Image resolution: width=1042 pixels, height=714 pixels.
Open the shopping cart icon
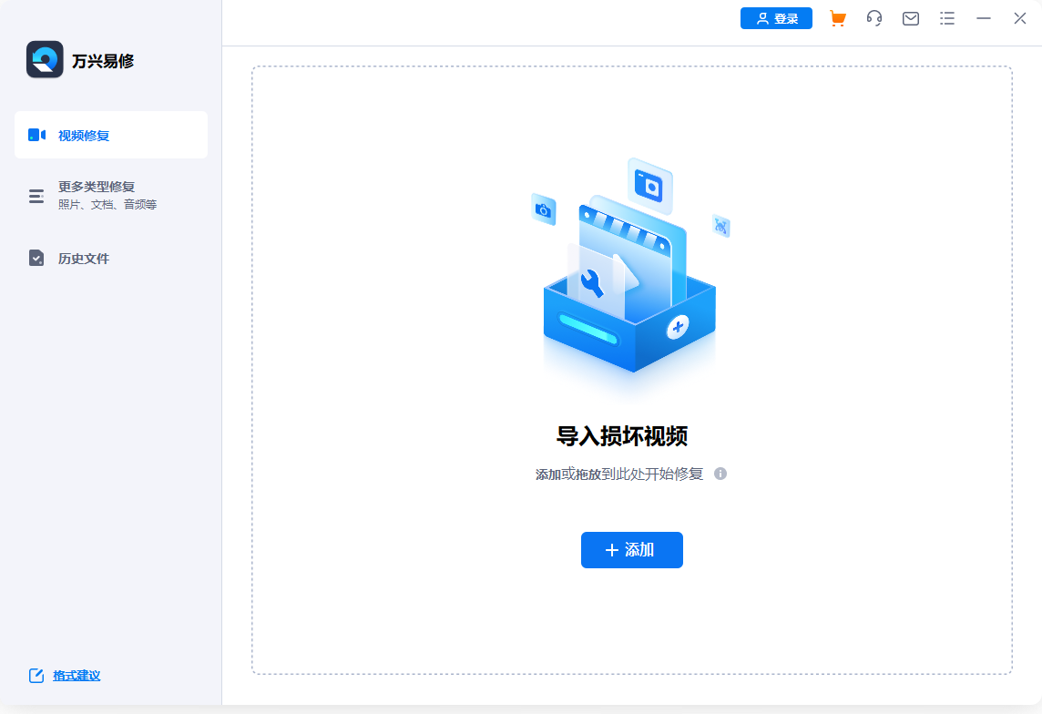point(837,18)
